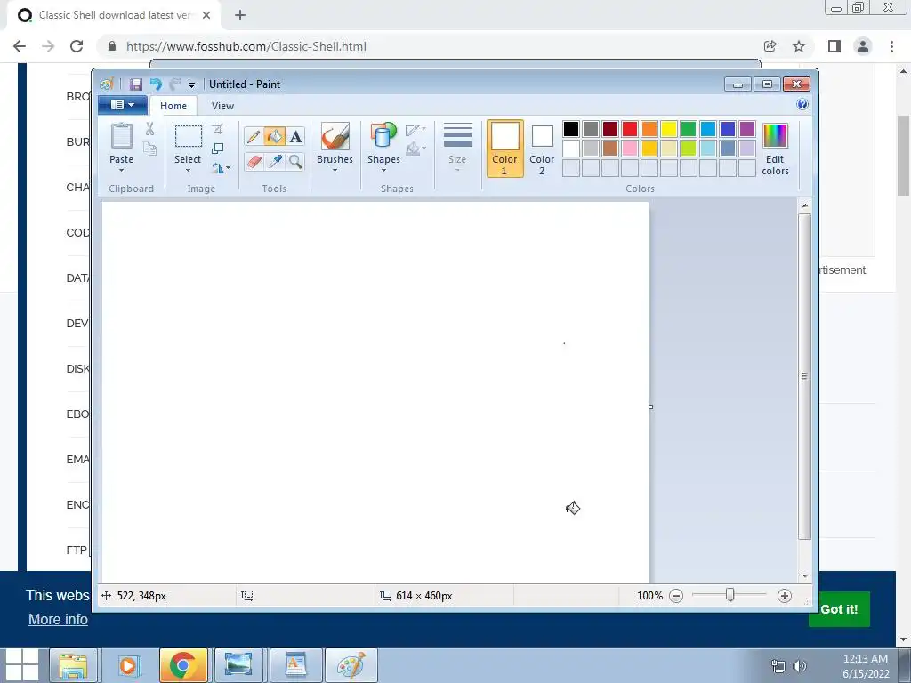Select the Eraser tool
Image resolution: width=911 pixels, height=683 pixels.
pyautogui.click(x=254, y=162)
